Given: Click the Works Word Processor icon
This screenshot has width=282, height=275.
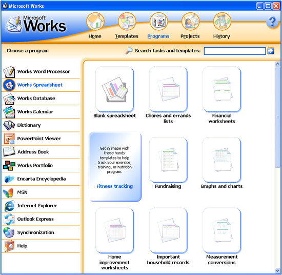Looking at the screenshot, I should coord(9,71).
